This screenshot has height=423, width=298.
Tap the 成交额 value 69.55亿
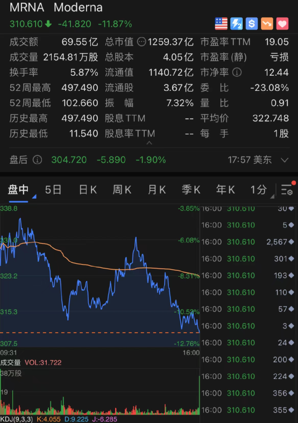tap(80, 42)
